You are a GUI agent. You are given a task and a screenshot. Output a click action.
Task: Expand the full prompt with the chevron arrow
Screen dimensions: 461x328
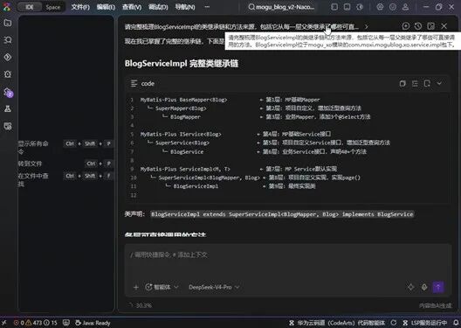367,27
